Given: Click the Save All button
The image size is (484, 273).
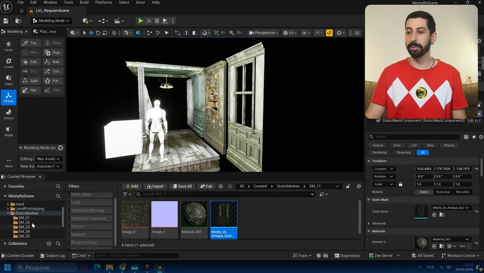Looking at the screenshot, I should (x=182, y=186).
